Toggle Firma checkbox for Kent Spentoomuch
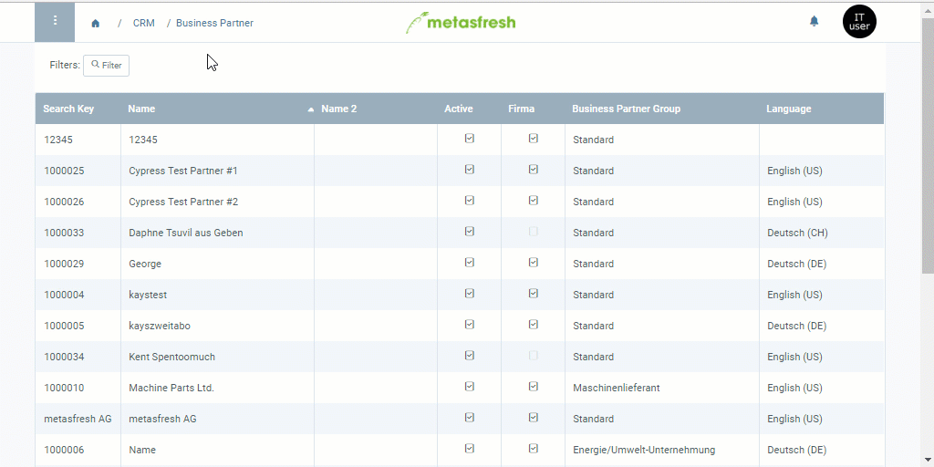 tap(533, 355)
